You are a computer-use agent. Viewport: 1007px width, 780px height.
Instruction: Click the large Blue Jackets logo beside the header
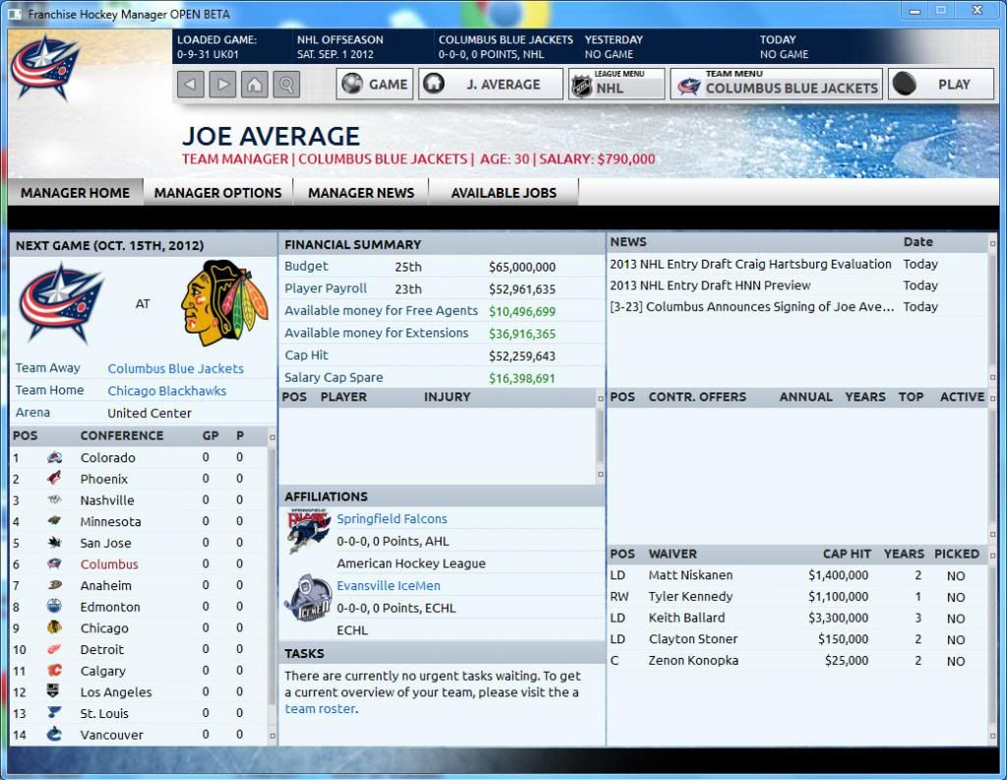point(45,68)
